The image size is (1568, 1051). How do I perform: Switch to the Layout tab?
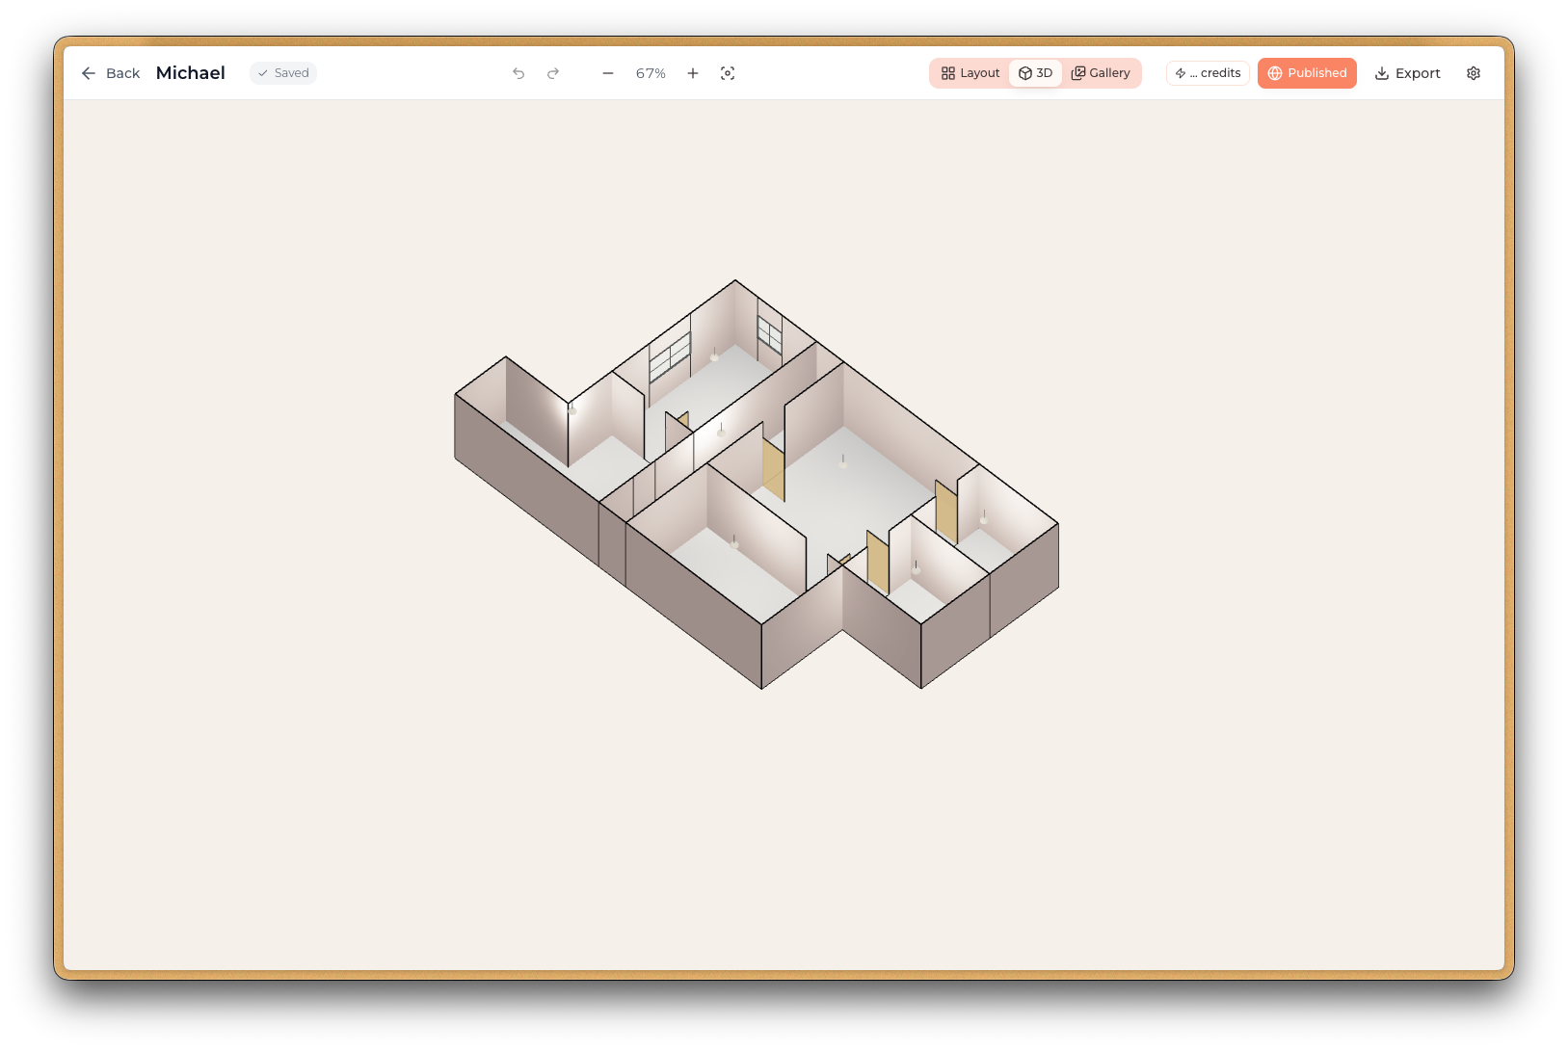pyautogui.click(x=969, y=73)
